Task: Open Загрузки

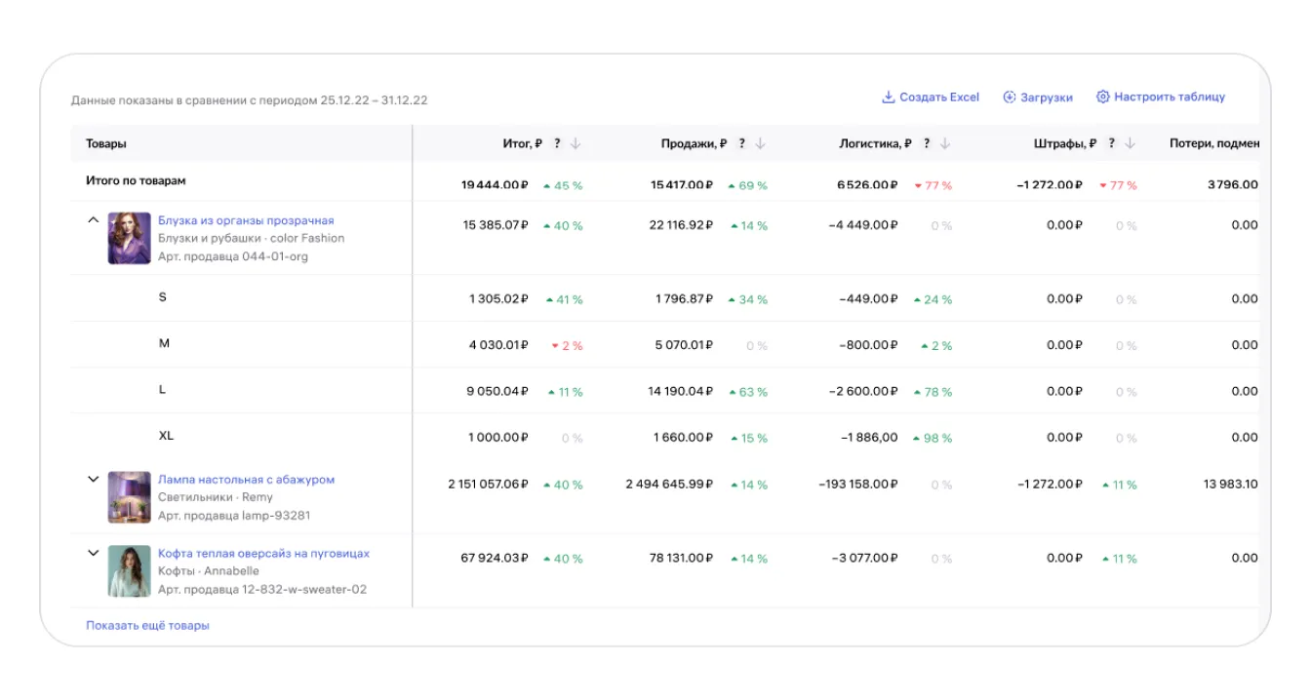Action: (1038, 97)
